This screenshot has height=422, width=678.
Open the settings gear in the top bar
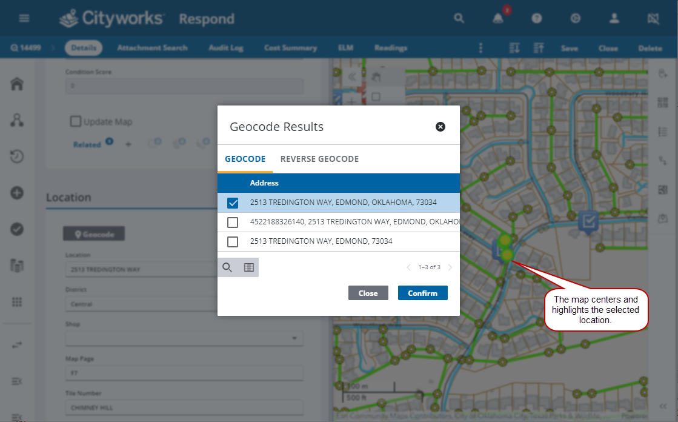tap(575, 18)
